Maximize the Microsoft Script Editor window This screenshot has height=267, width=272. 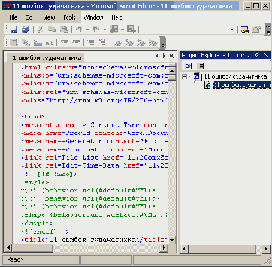point(256,6)
